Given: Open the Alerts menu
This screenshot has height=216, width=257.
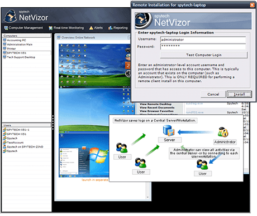Looking at the screenshot, I should [96, 28].
